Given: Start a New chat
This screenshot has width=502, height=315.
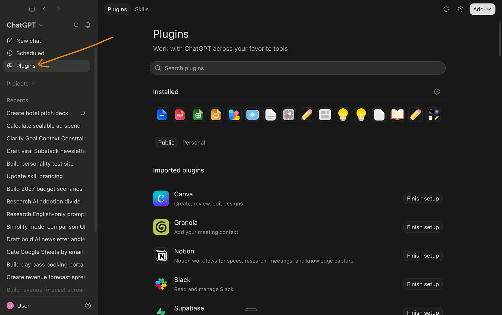Looking at the screenshot, I should (x=47, y=41).
